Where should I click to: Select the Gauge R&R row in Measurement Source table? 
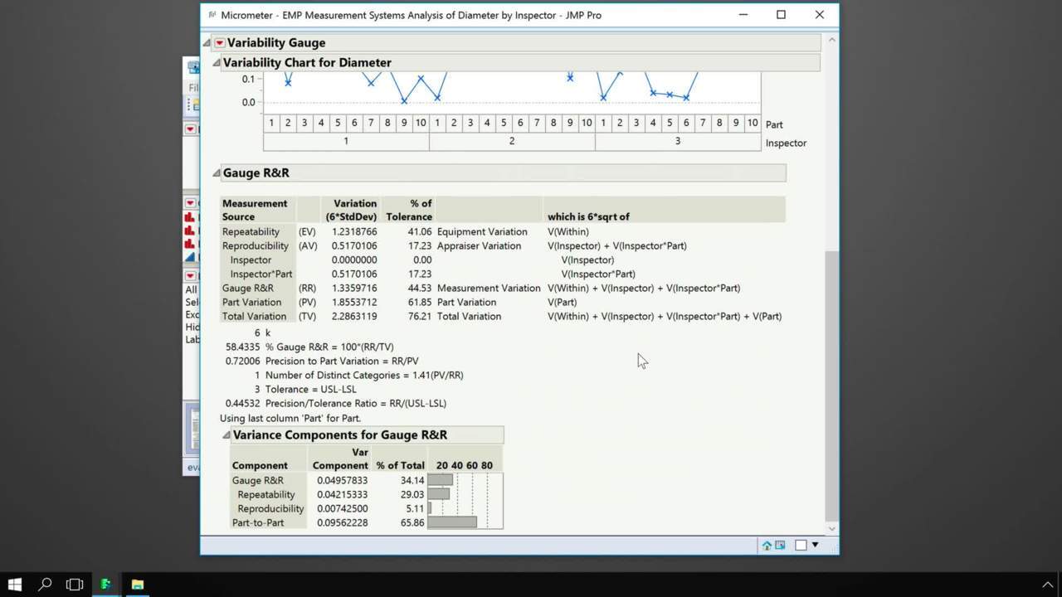pyautogui.click(x=248, y=289)
